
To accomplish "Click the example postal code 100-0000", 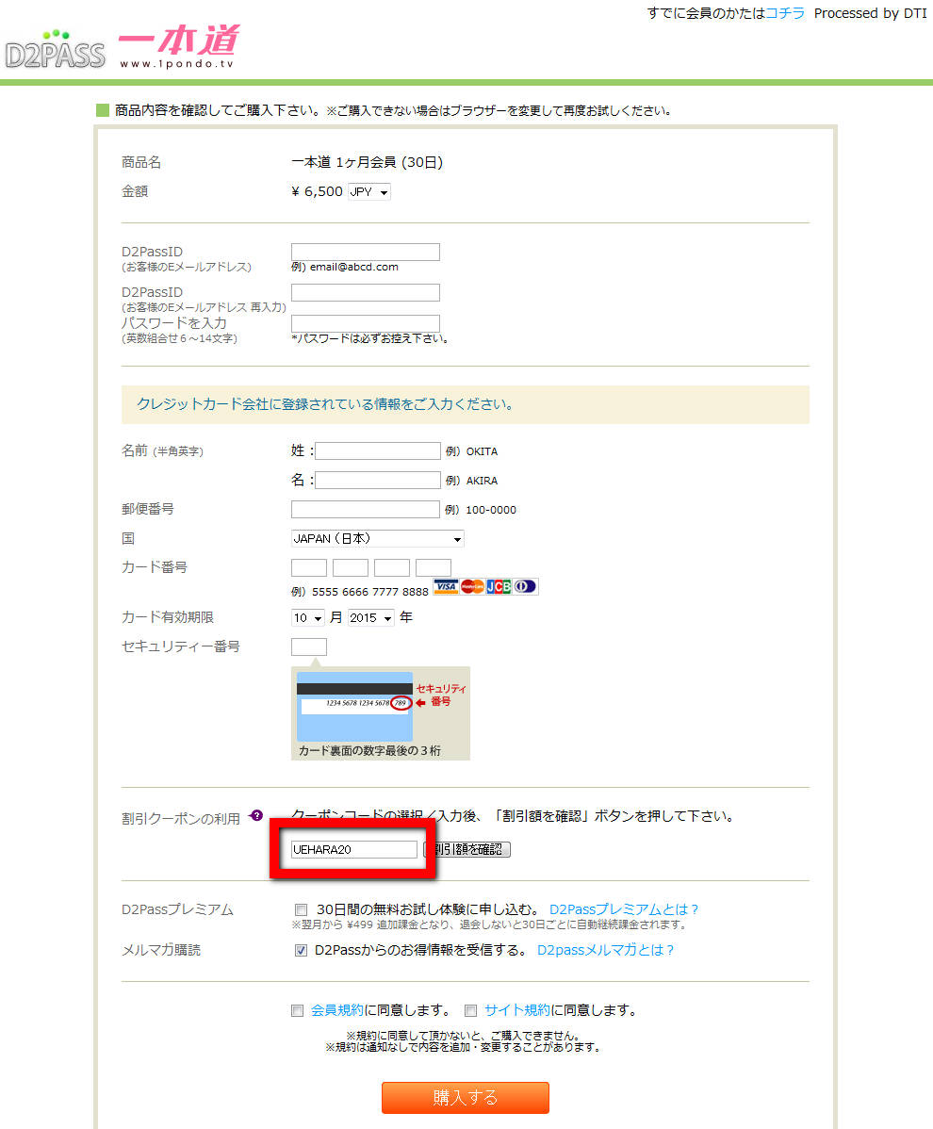I will tap(491, 510).
